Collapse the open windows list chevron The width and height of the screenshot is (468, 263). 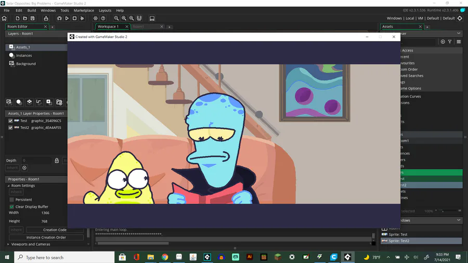coord(459,220)
